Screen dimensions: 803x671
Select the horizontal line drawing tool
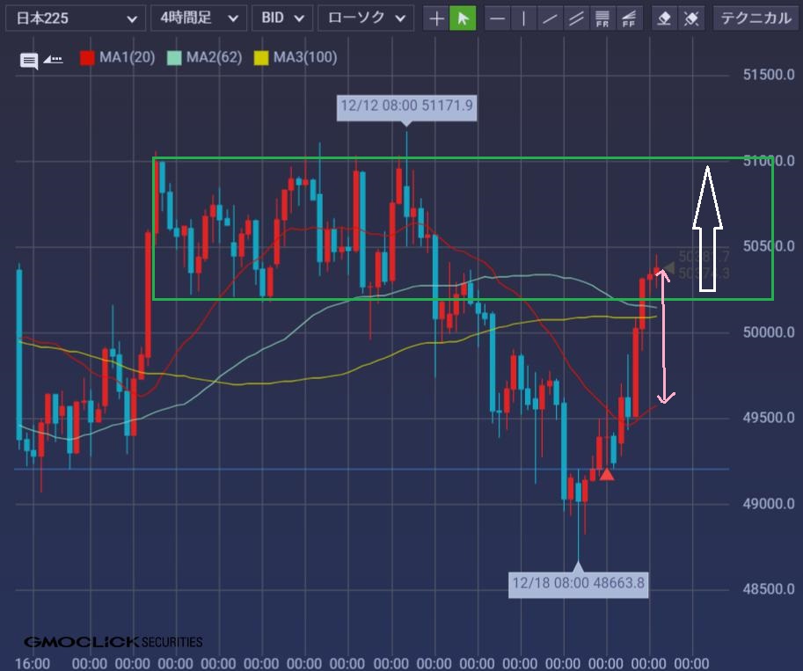tap(498, 18)
